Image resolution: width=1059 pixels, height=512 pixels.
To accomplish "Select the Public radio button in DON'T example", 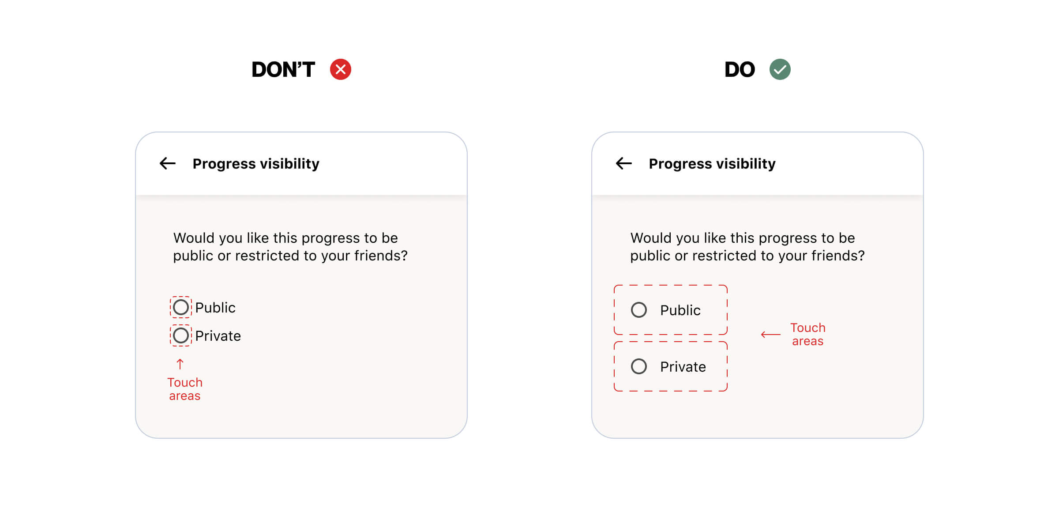I will coord(181,307).
